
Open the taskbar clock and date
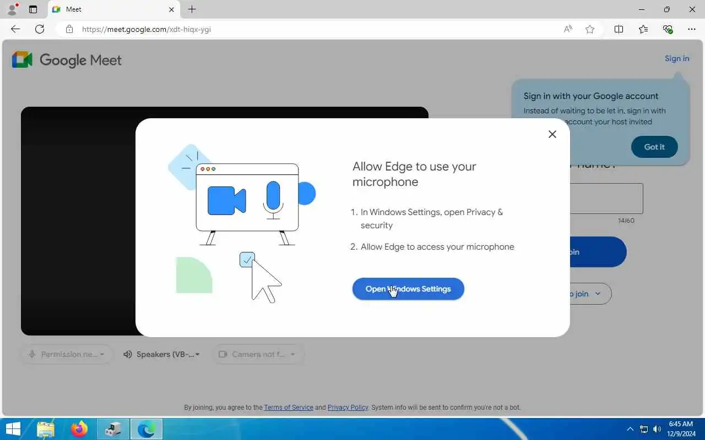(x=681, y=429)
